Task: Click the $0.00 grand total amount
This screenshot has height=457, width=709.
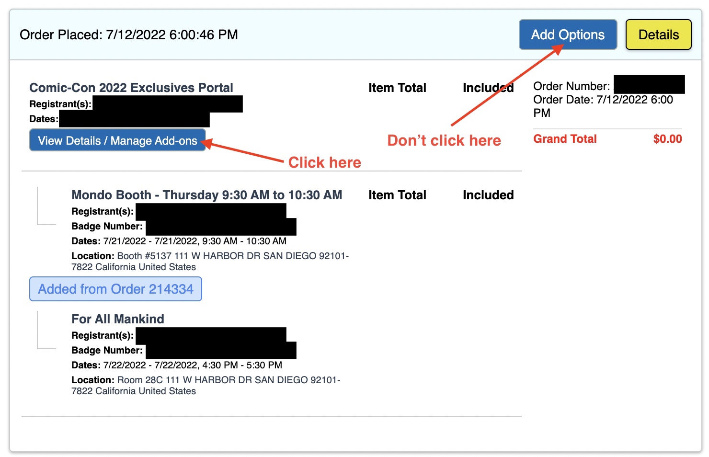Action: point(667,139)
